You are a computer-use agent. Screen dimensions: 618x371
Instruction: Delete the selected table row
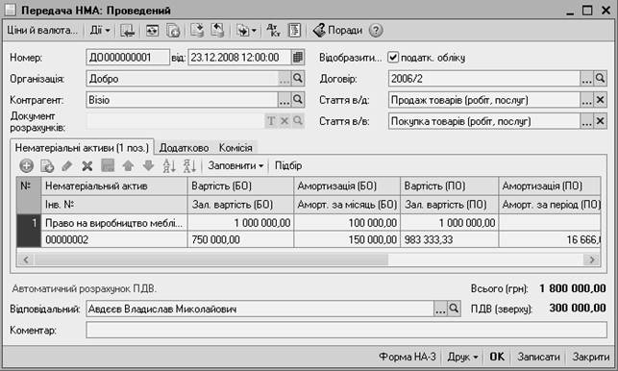point(87,166)
